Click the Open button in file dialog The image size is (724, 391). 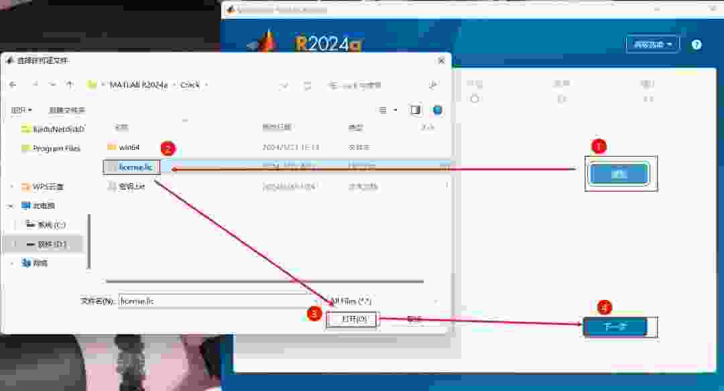point(353,319)
